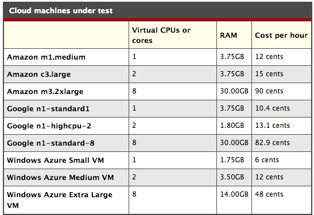Click the 10.4 cents cost cell
The width and height of the screenshot is (314, 215).
click(x=272, y=108)
